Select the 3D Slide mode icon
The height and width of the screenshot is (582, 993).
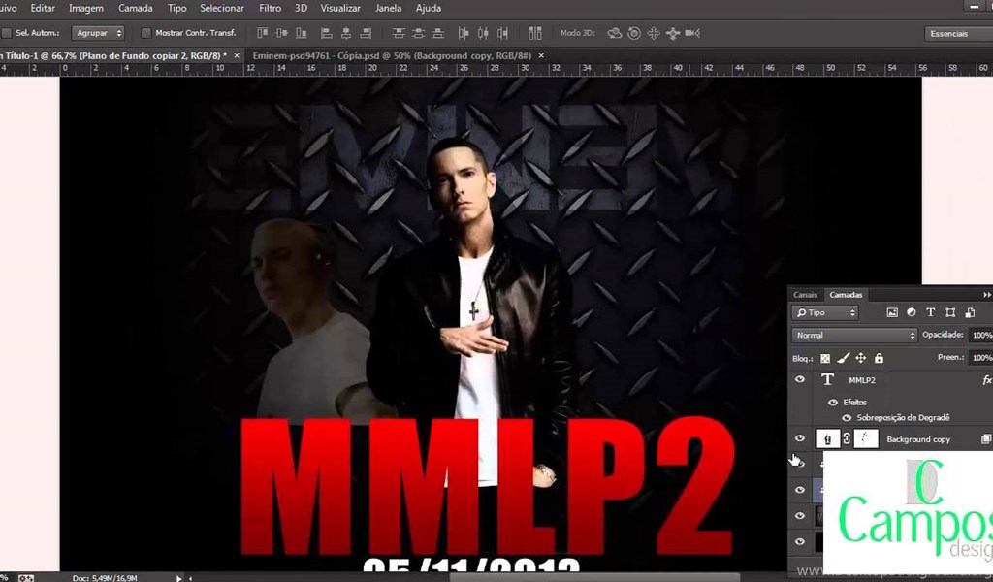coord(673,33)
